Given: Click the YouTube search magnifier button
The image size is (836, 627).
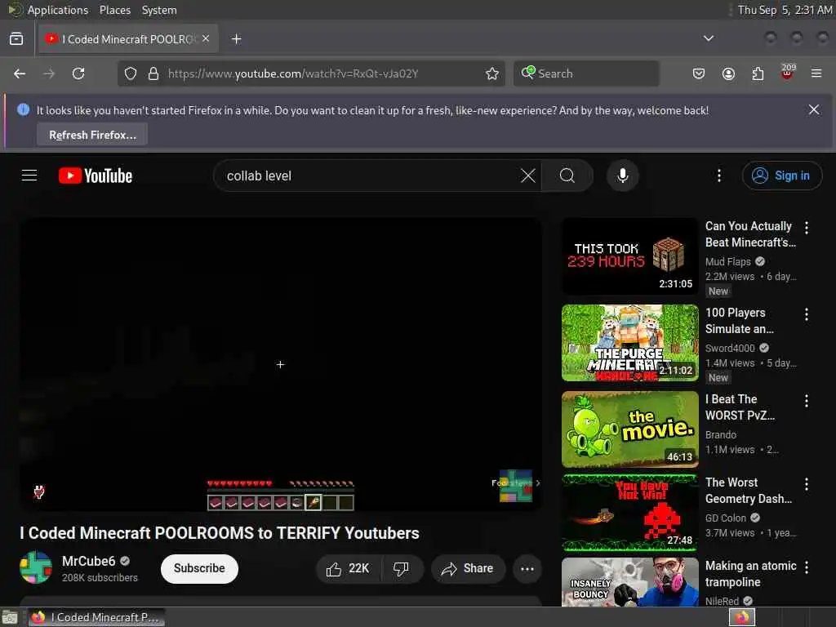Looking at the screenshot, I should 567,176.
